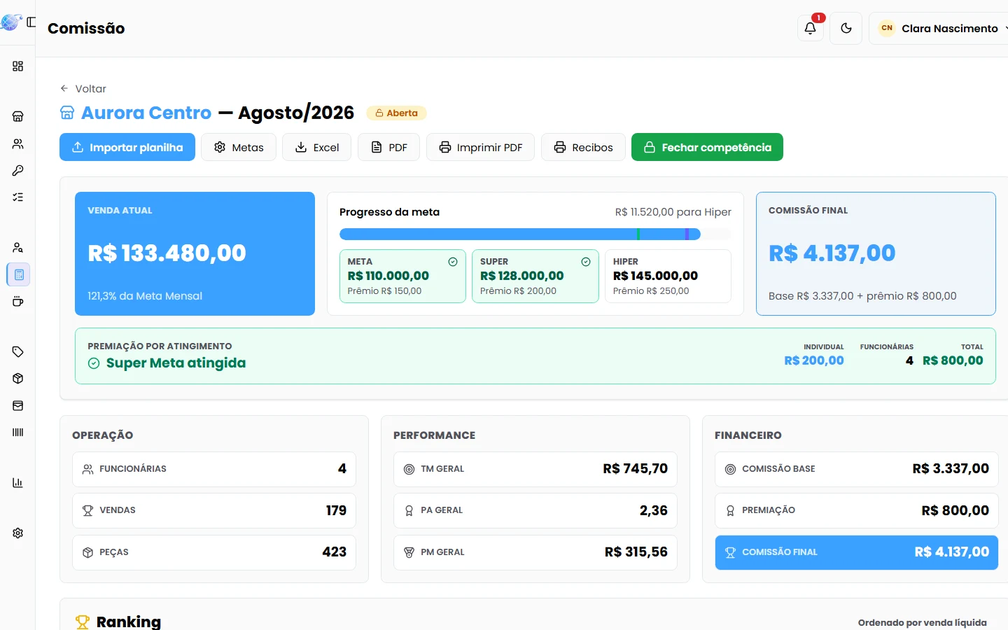Click the green Fechar competência button
The width and height of the screenshot is (1008, 630).
pos(707,147)
